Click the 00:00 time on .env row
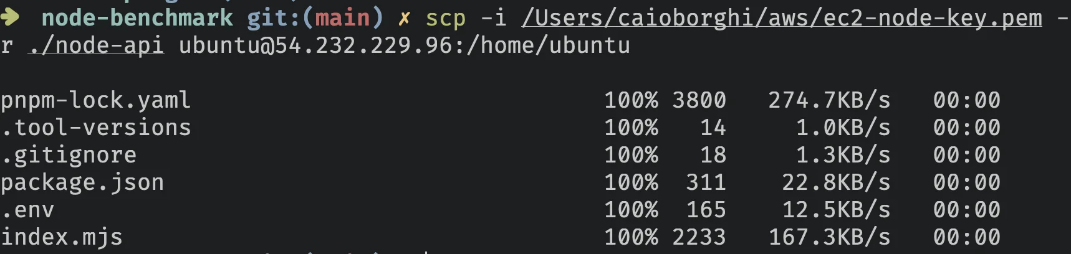Image resolution: width=1071 pixels, height=254 pixels. pyautogui.click(x=966, y=210)
